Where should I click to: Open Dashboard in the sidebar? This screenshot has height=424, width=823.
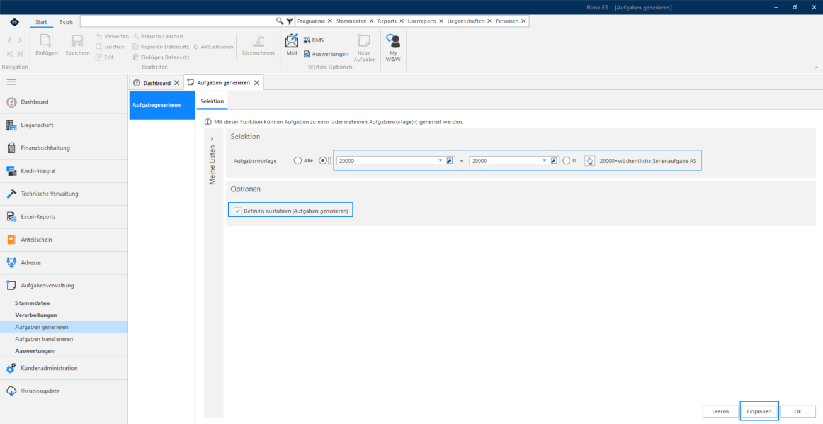(64, 102)
